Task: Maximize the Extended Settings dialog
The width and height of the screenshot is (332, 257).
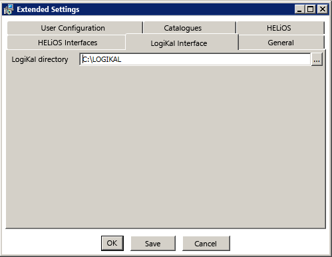Action: point(311,9)
